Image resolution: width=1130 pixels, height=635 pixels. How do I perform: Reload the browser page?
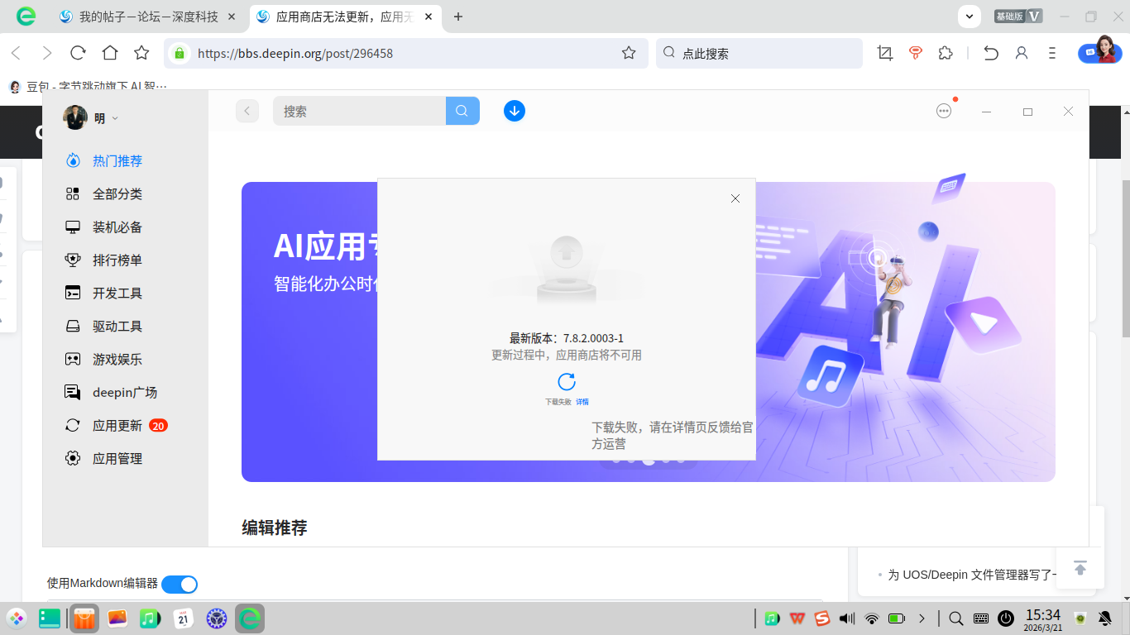pyautogui.click(x=79, y=53)
